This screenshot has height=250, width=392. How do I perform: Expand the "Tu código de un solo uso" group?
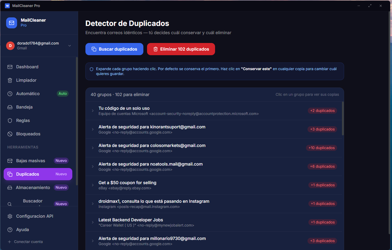[x=214, y=111]
